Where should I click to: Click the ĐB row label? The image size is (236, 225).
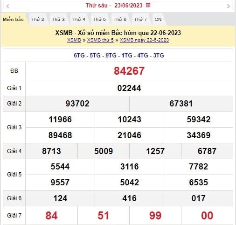[14, 71]
